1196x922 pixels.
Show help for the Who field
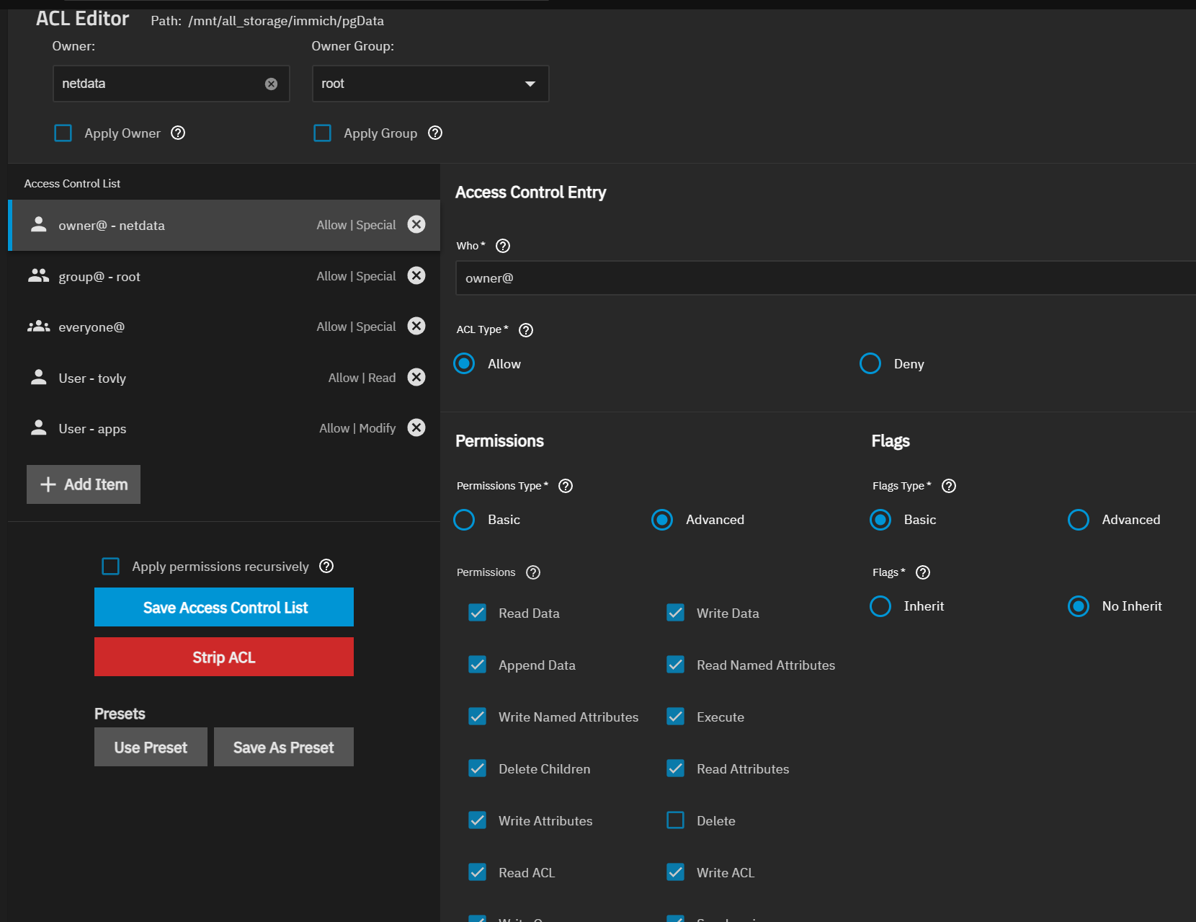point(503,246)
